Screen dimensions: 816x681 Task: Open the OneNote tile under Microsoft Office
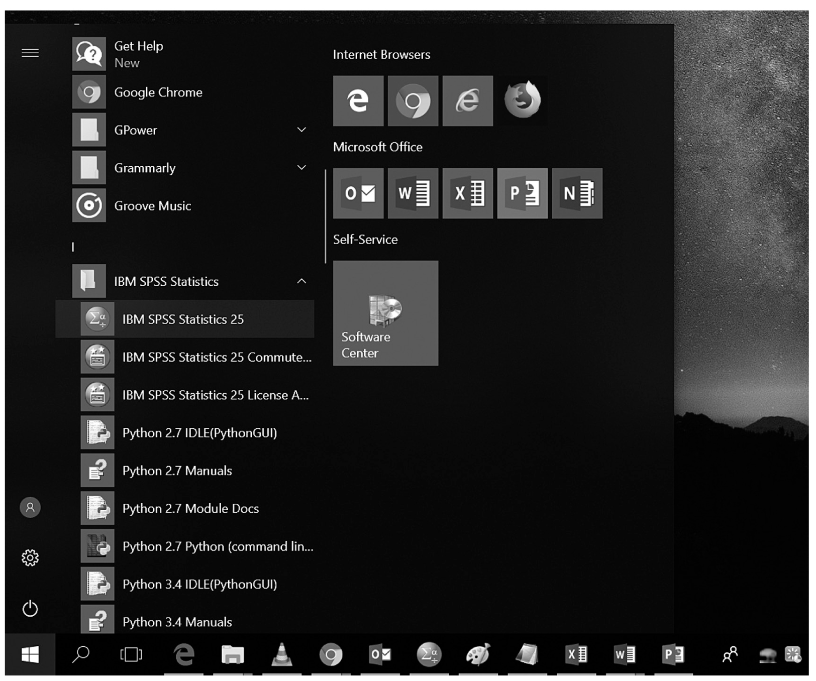click(x=577, y=193)
